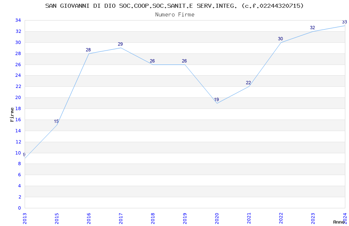349x226 pixels.
Task: Select the data label 26 for 2018
Action: pos(152,61)
